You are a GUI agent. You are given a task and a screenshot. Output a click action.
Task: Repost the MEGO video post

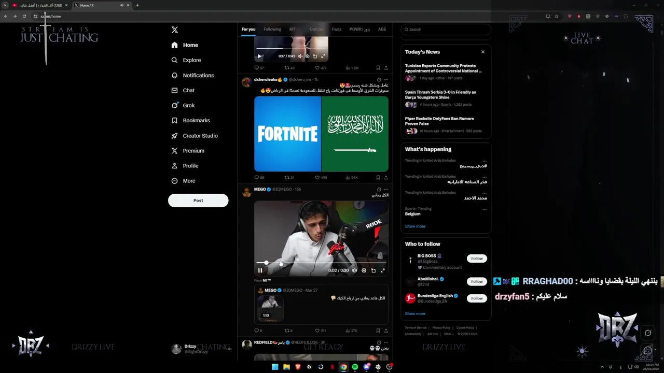point(288,331)
